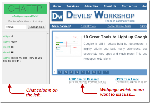Go to the Advertise page
Viewport: 150px width, 103px height.
tap(91, 6)
